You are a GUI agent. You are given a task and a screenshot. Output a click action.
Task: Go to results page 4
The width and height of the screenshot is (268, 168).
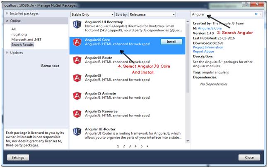point(135,146)
